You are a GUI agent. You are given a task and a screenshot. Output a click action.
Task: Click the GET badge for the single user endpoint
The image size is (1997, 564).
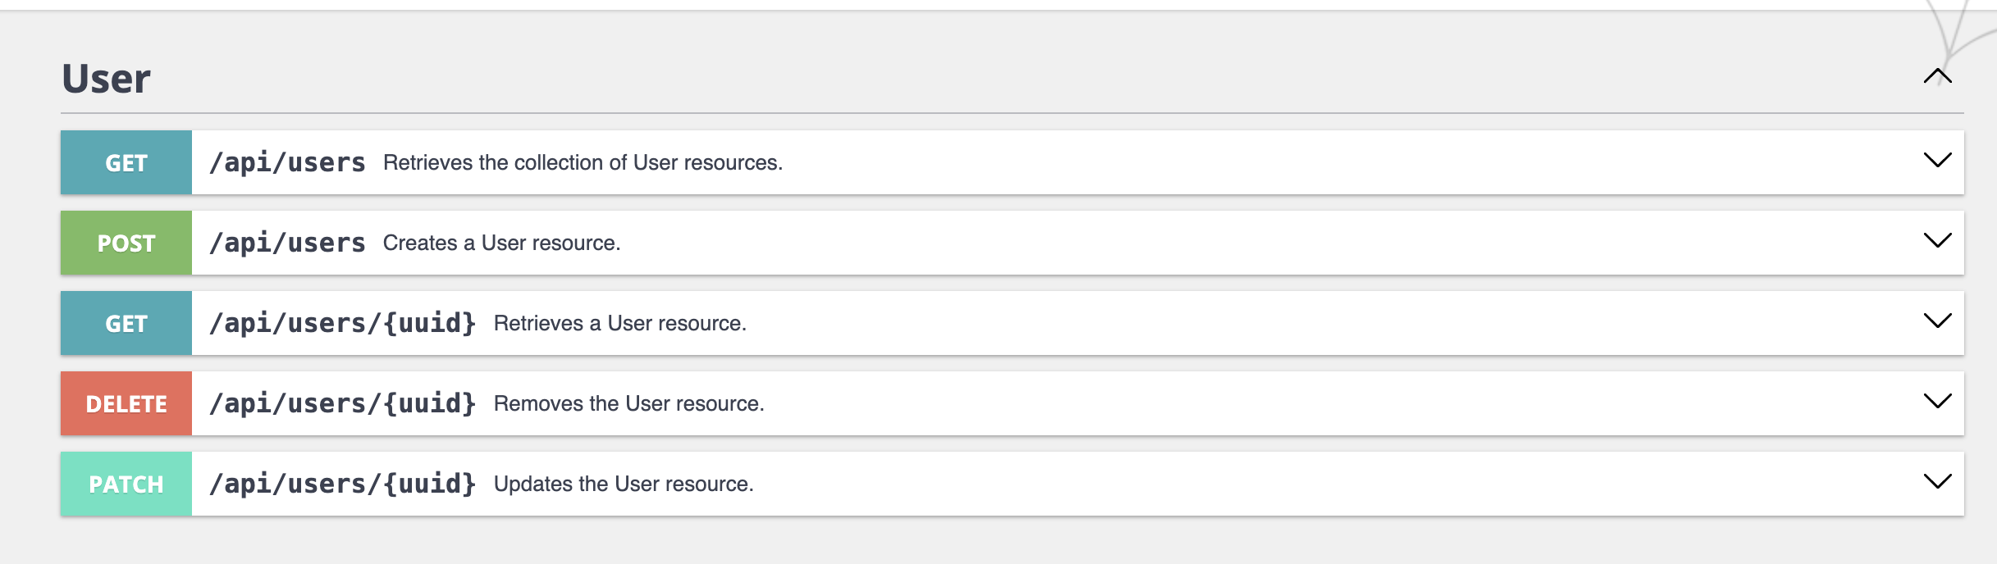126,323
